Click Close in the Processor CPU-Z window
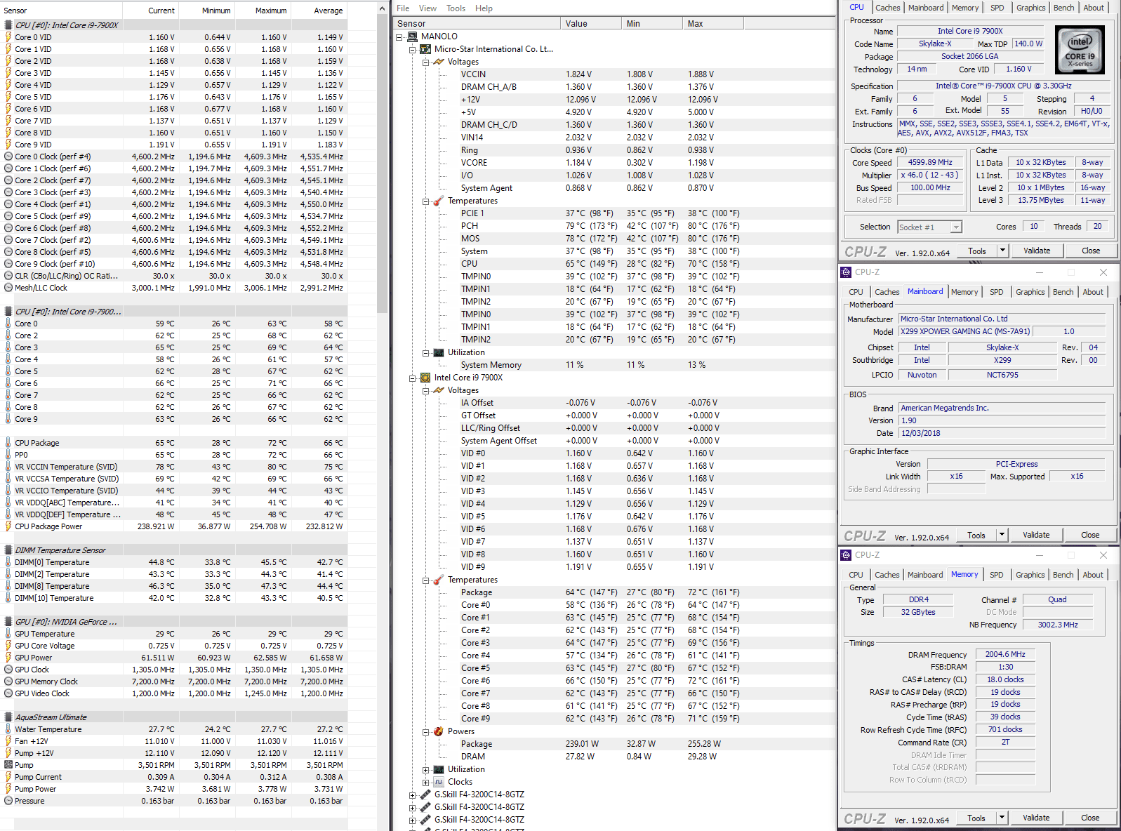Viewport: 1121px width, 831px height. [1091, 251]
